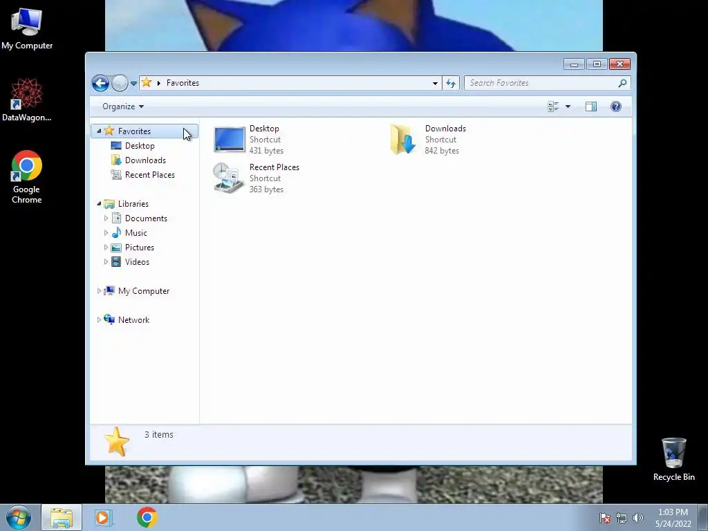Select the DataWagon desktop shortcut

point(27,100)
